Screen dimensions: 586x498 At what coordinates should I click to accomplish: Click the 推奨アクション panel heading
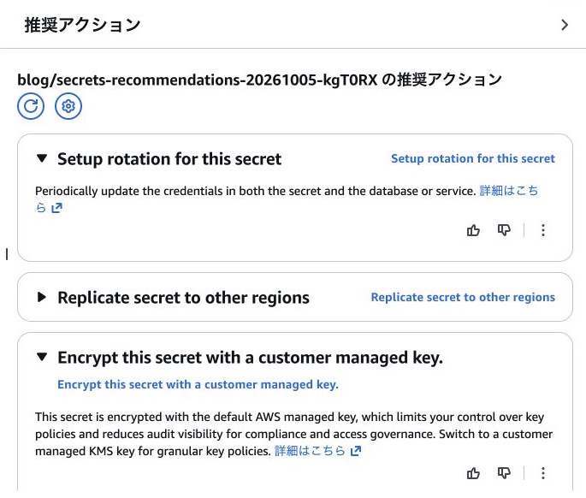tap(82, 25)
